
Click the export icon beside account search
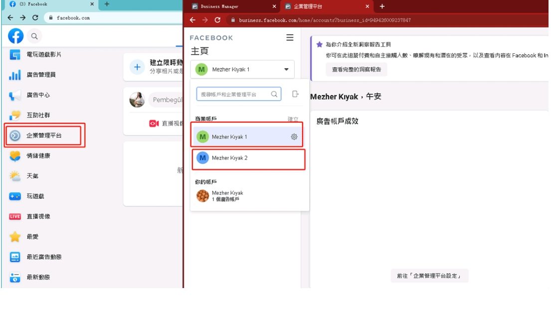coord(295,94)
